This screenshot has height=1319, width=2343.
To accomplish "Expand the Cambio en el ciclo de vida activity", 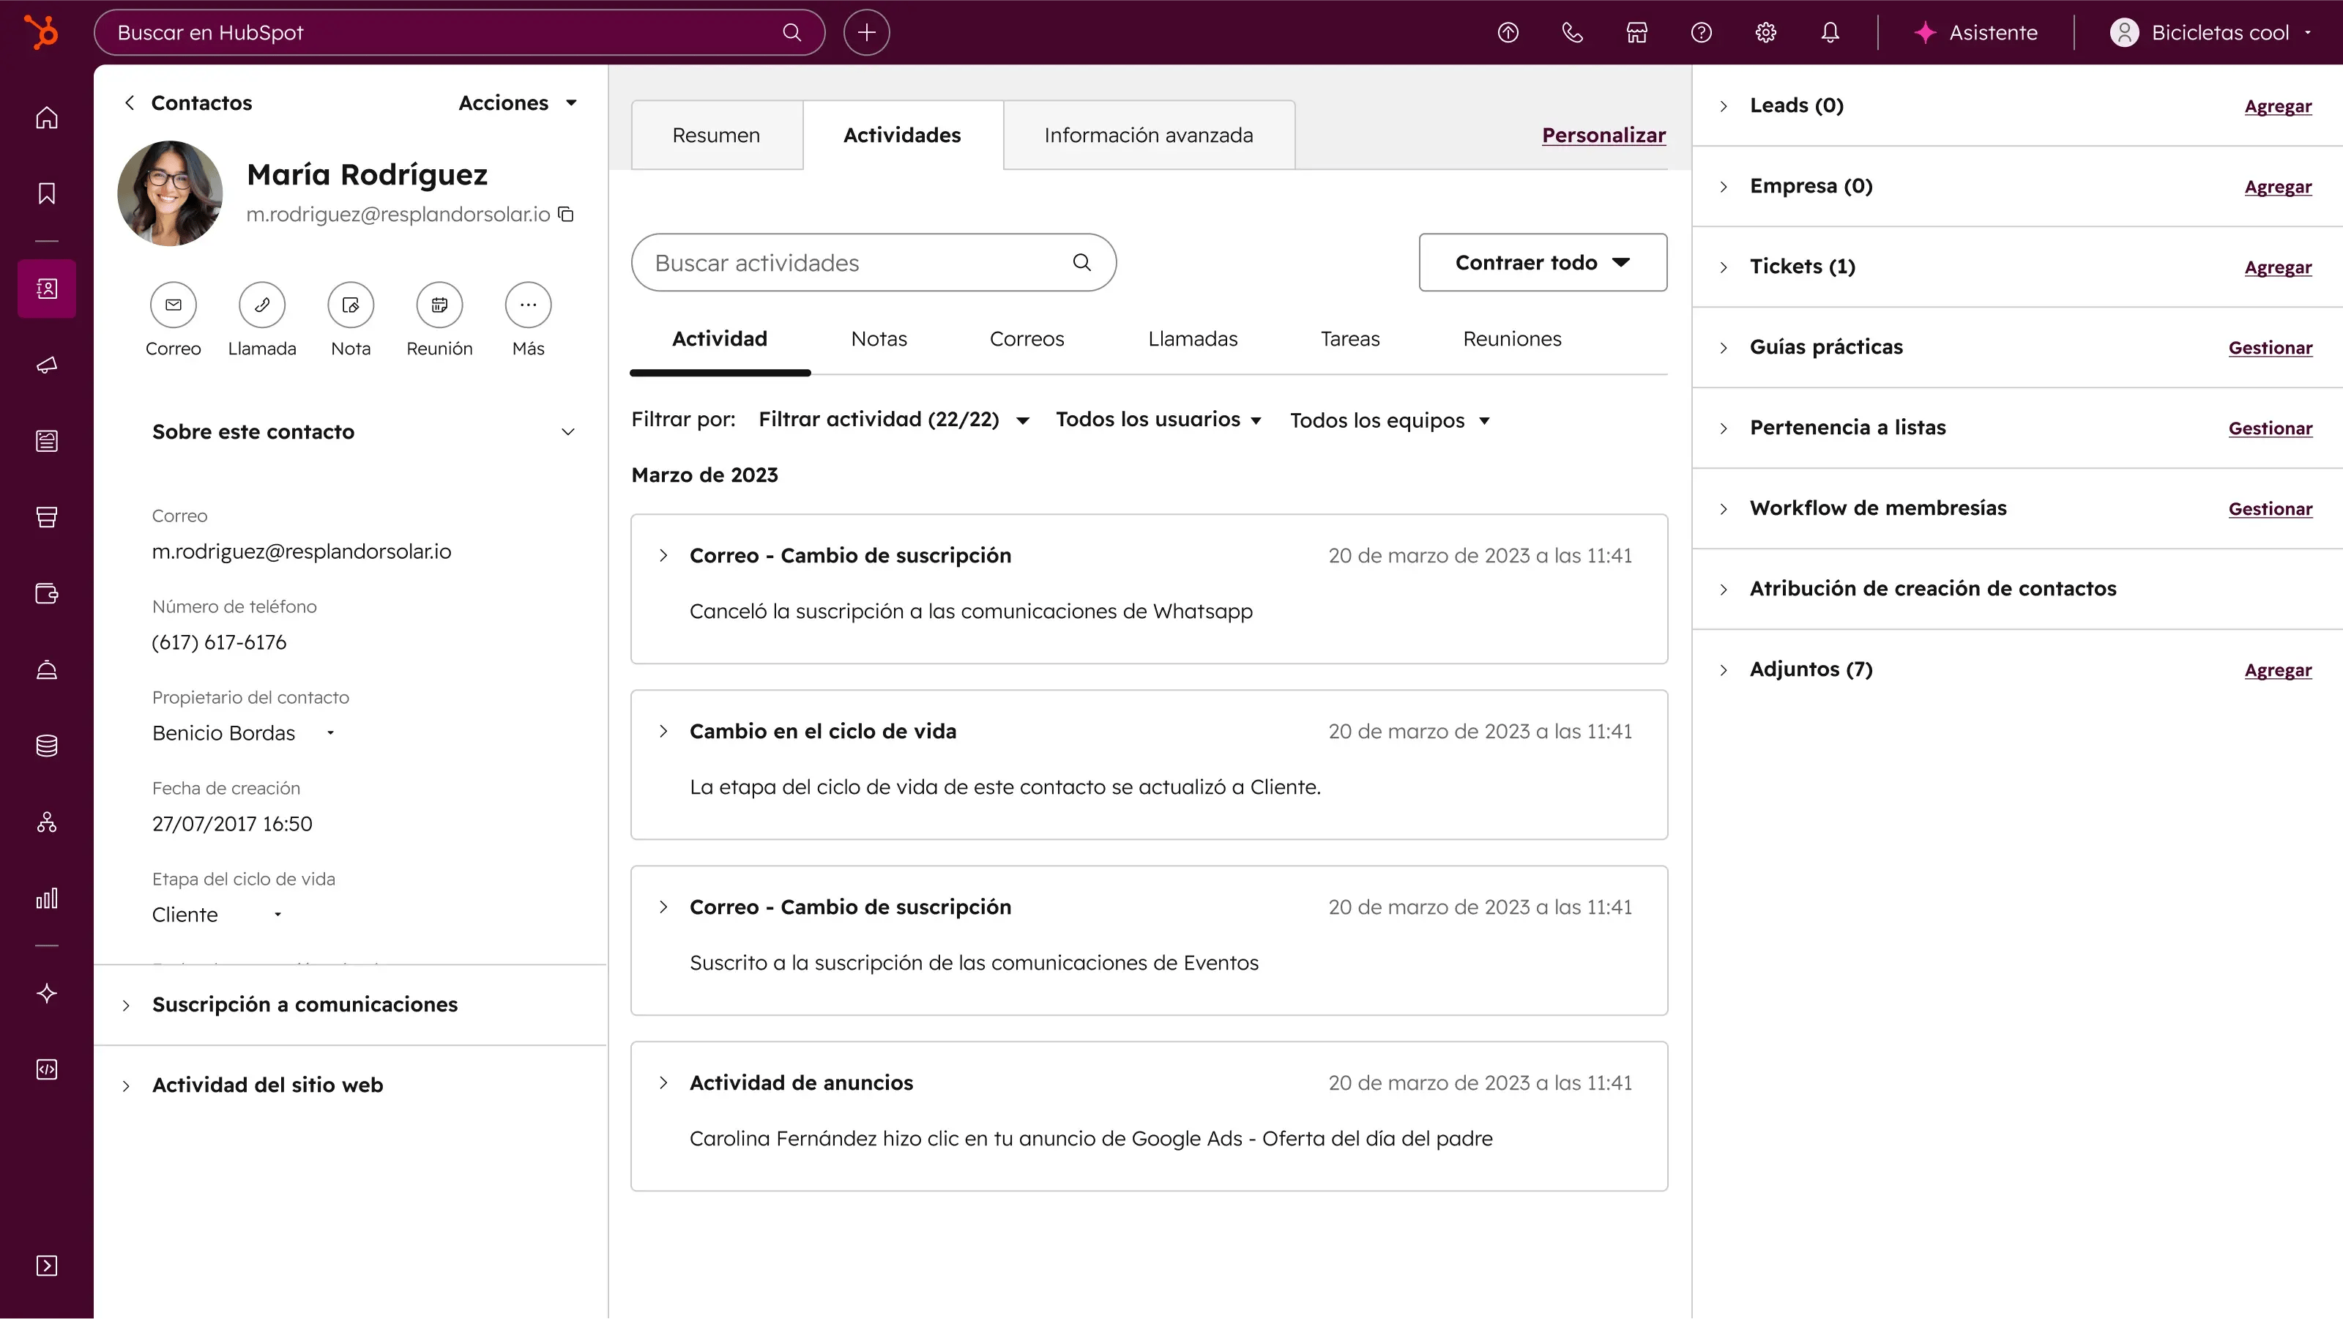I will tap(663, 732).
